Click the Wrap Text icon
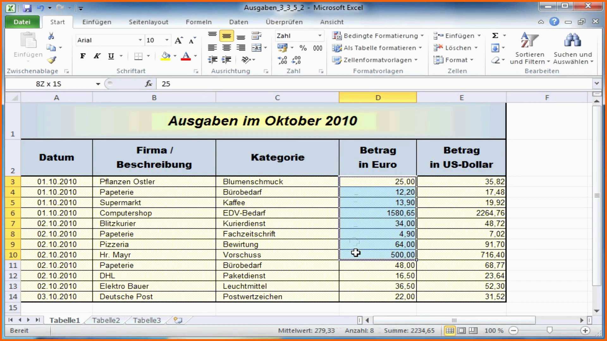 256,36
